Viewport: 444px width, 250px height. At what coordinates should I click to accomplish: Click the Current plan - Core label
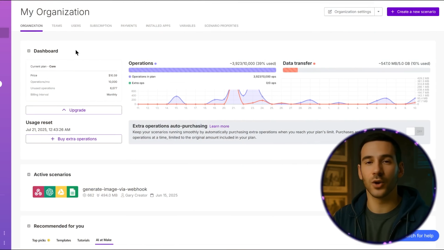[43, 66]
